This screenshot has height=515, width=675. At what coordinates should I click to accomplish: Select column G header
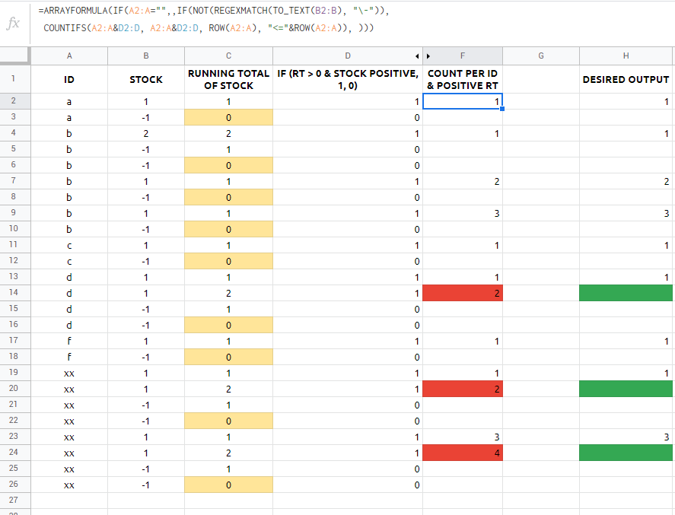(541, 56)
